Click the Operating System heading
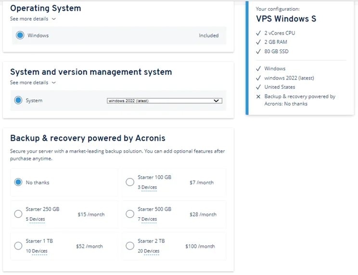Screen dimensions: 358x275 pos(46,8)
